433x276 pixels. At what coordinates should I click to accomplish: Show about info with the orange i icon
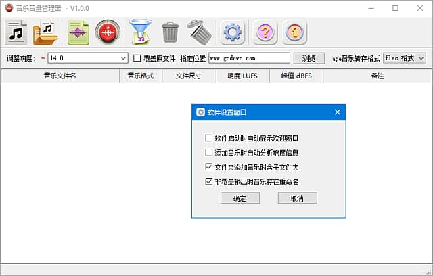click(x=295, y=32)
